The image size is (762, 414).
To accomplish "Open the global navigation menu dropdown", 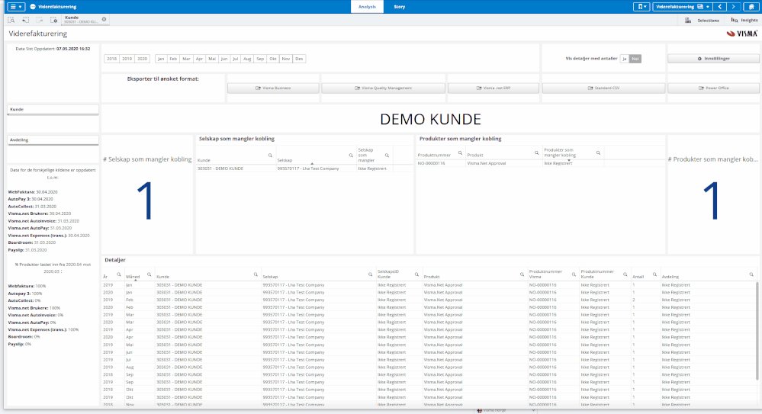I will tap(15, 6).
